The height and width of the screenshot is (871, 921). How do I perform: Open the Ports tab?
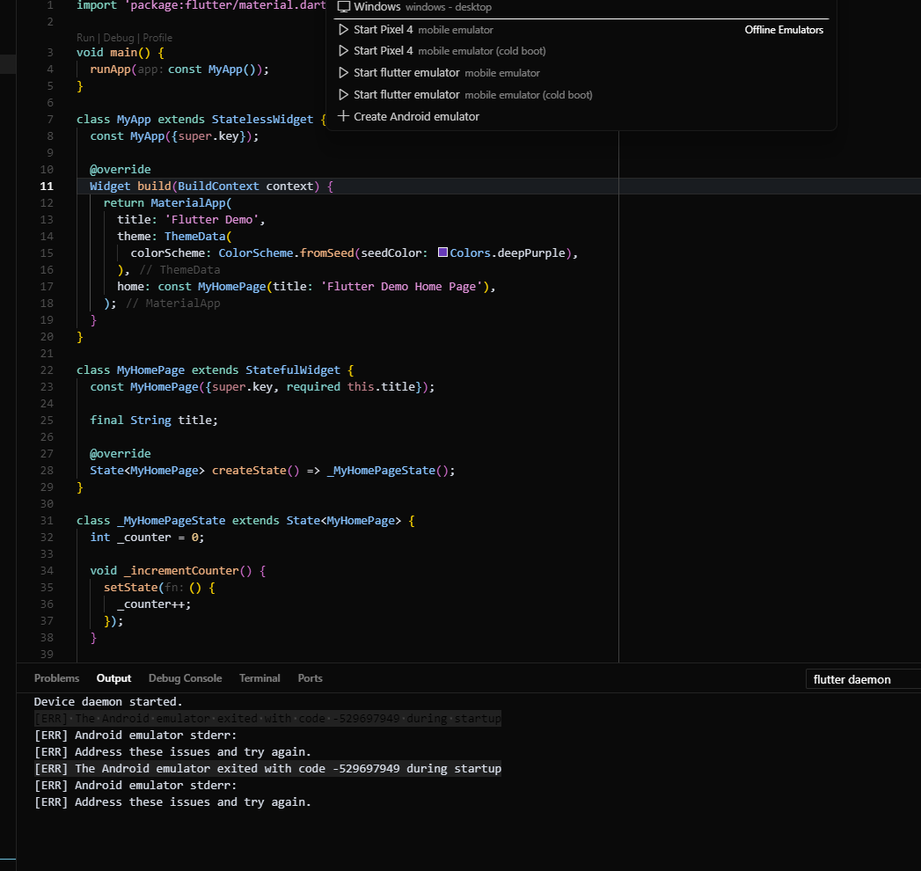point(311,678)
